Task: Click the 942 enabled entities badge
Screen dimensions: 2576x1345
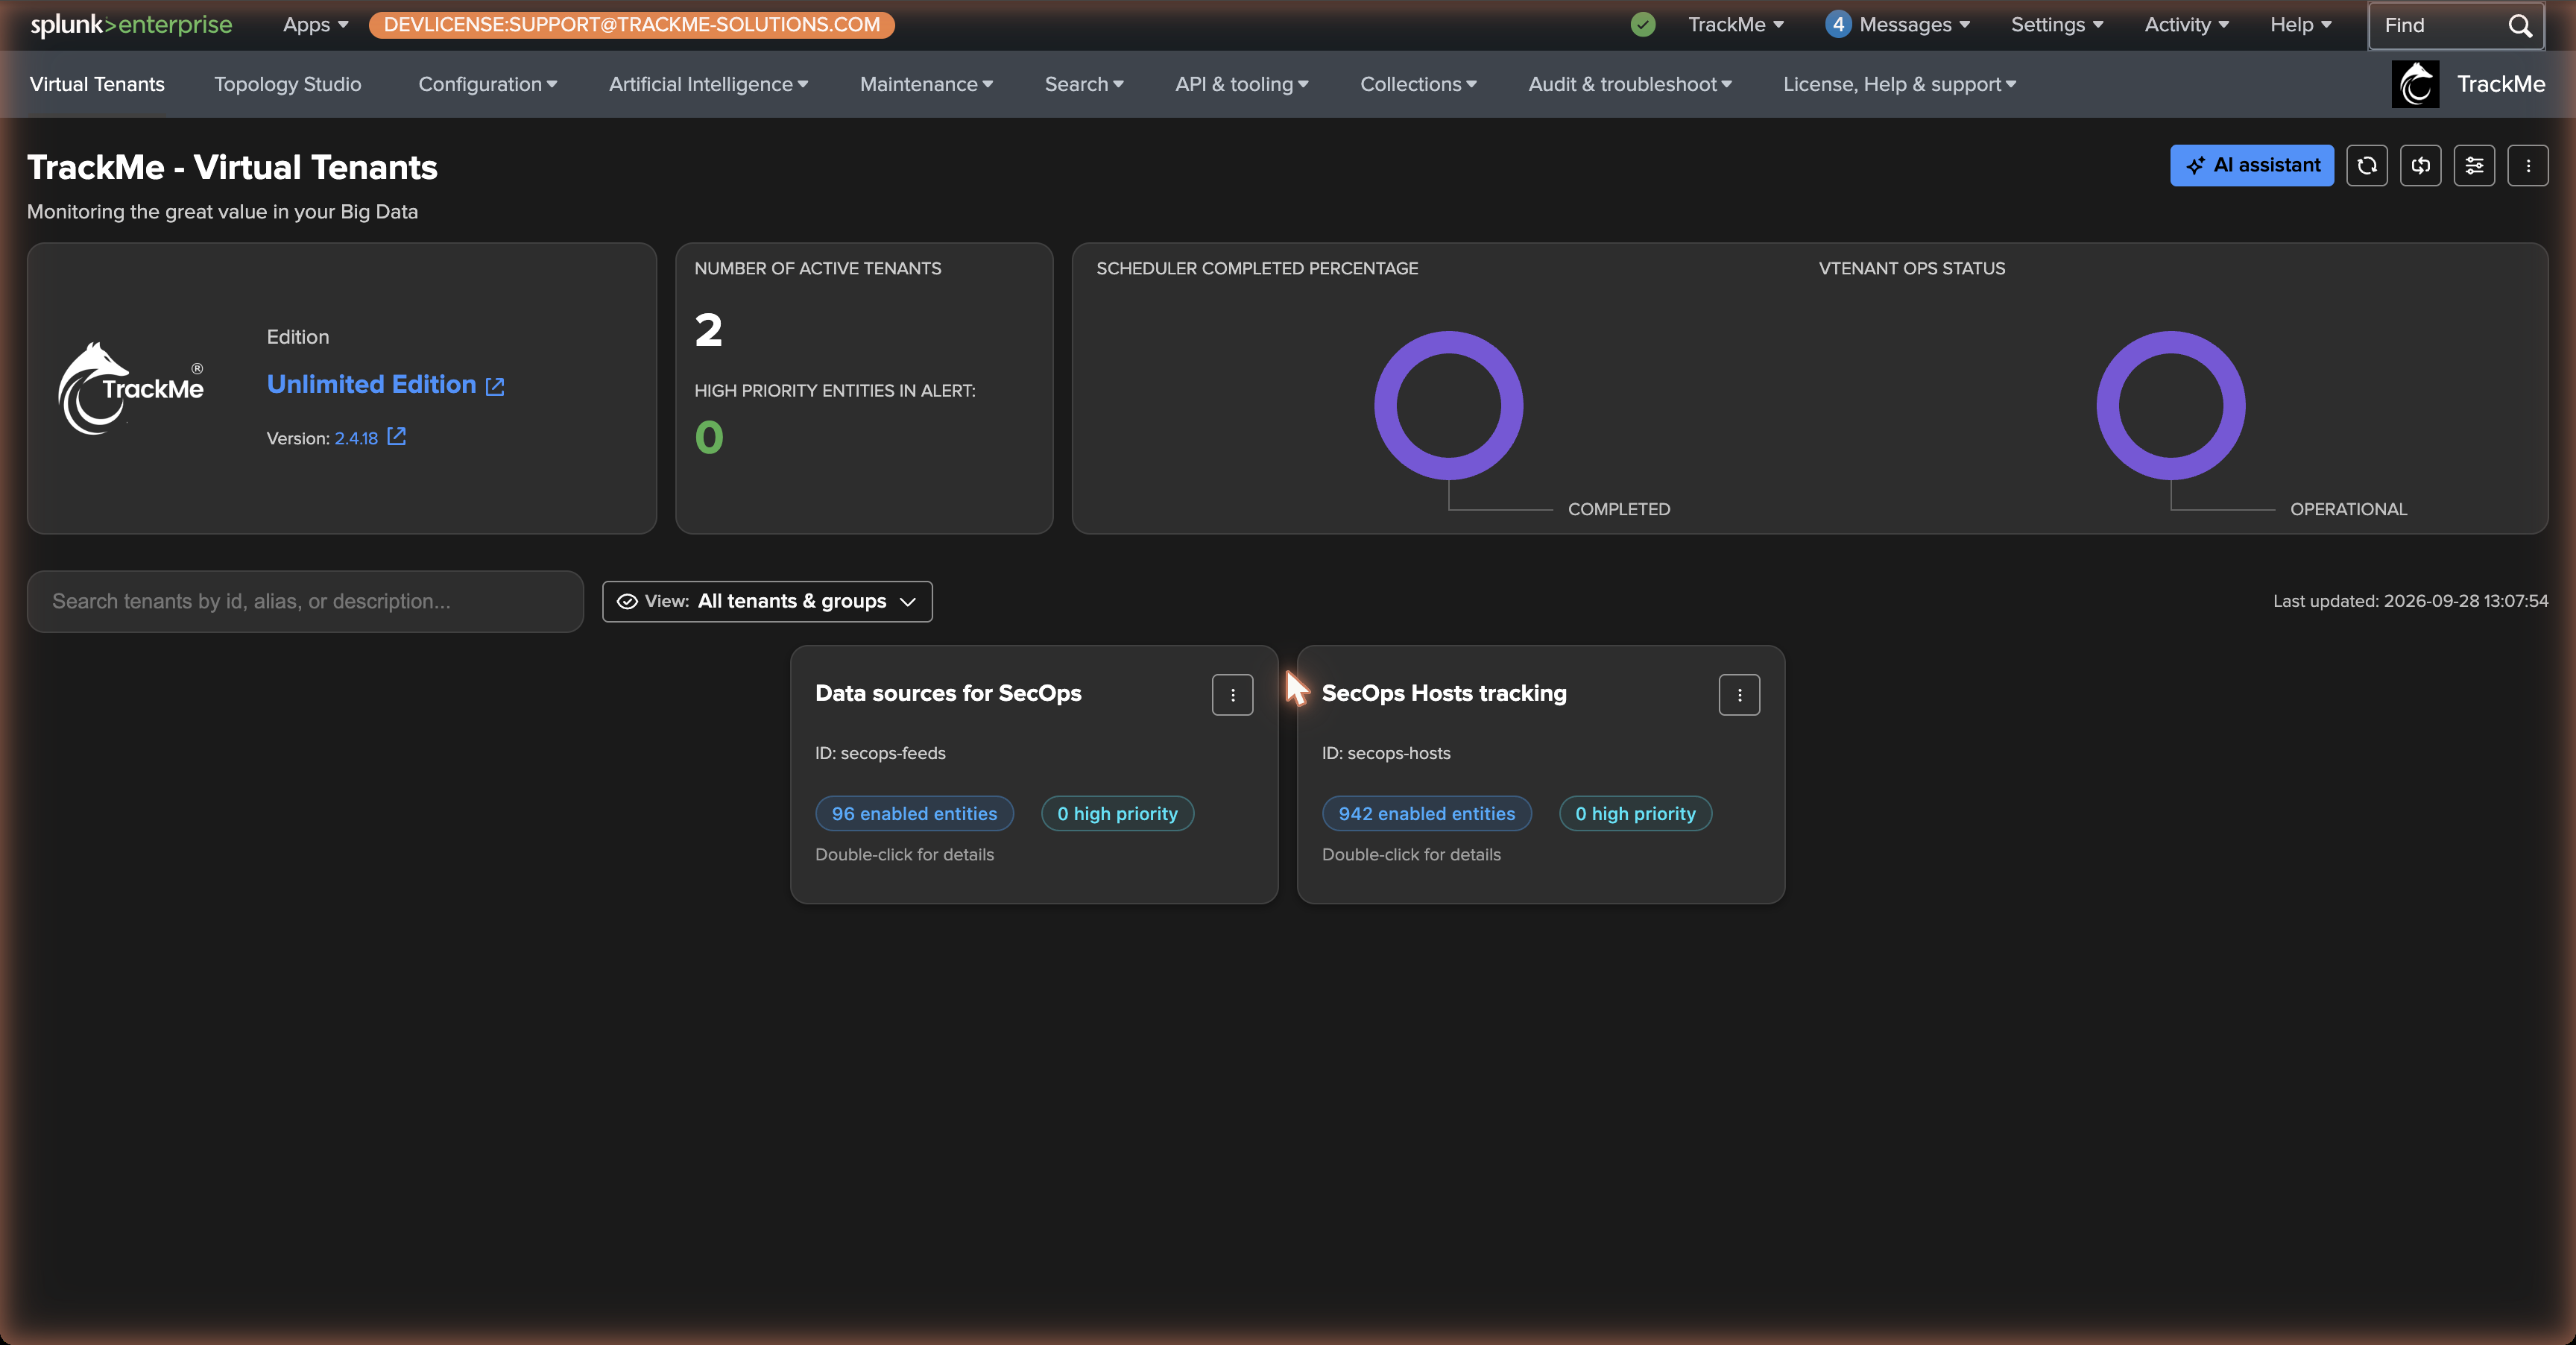Action: click(1426, 814)
